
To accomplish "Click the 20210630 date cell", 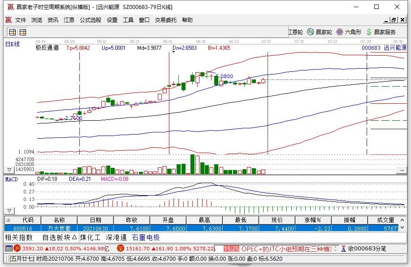I will (95, 228).
